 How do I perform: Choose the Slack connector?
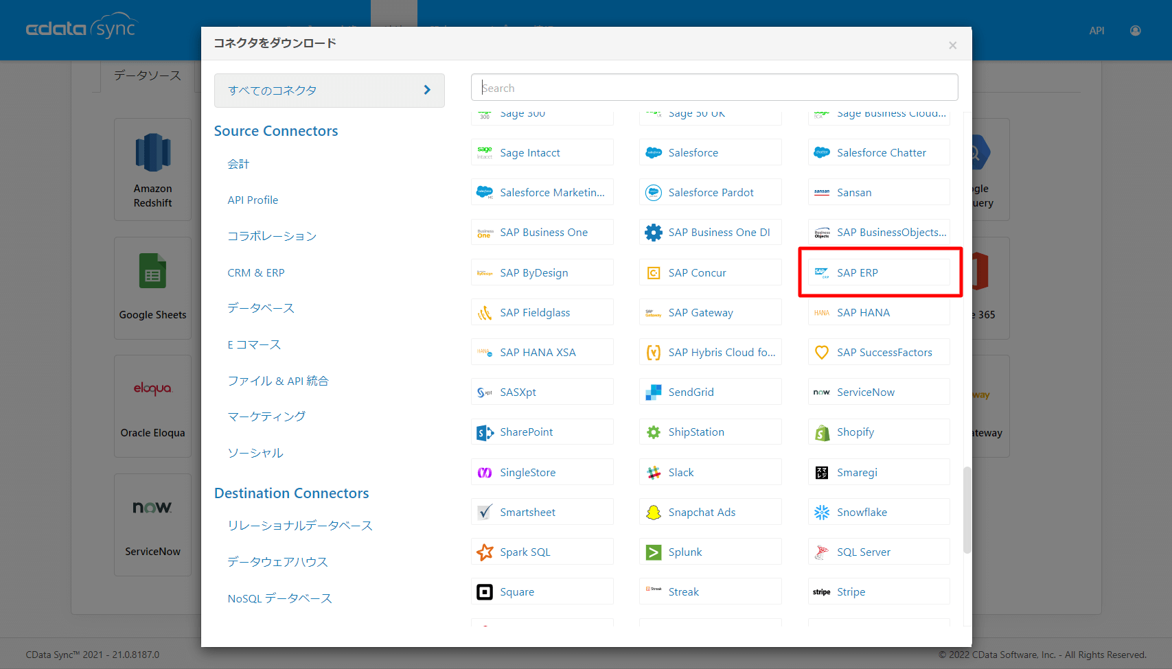point(710,471)
